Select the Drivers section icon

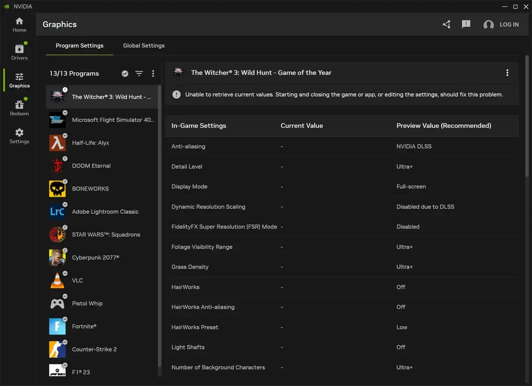point(19,51)
